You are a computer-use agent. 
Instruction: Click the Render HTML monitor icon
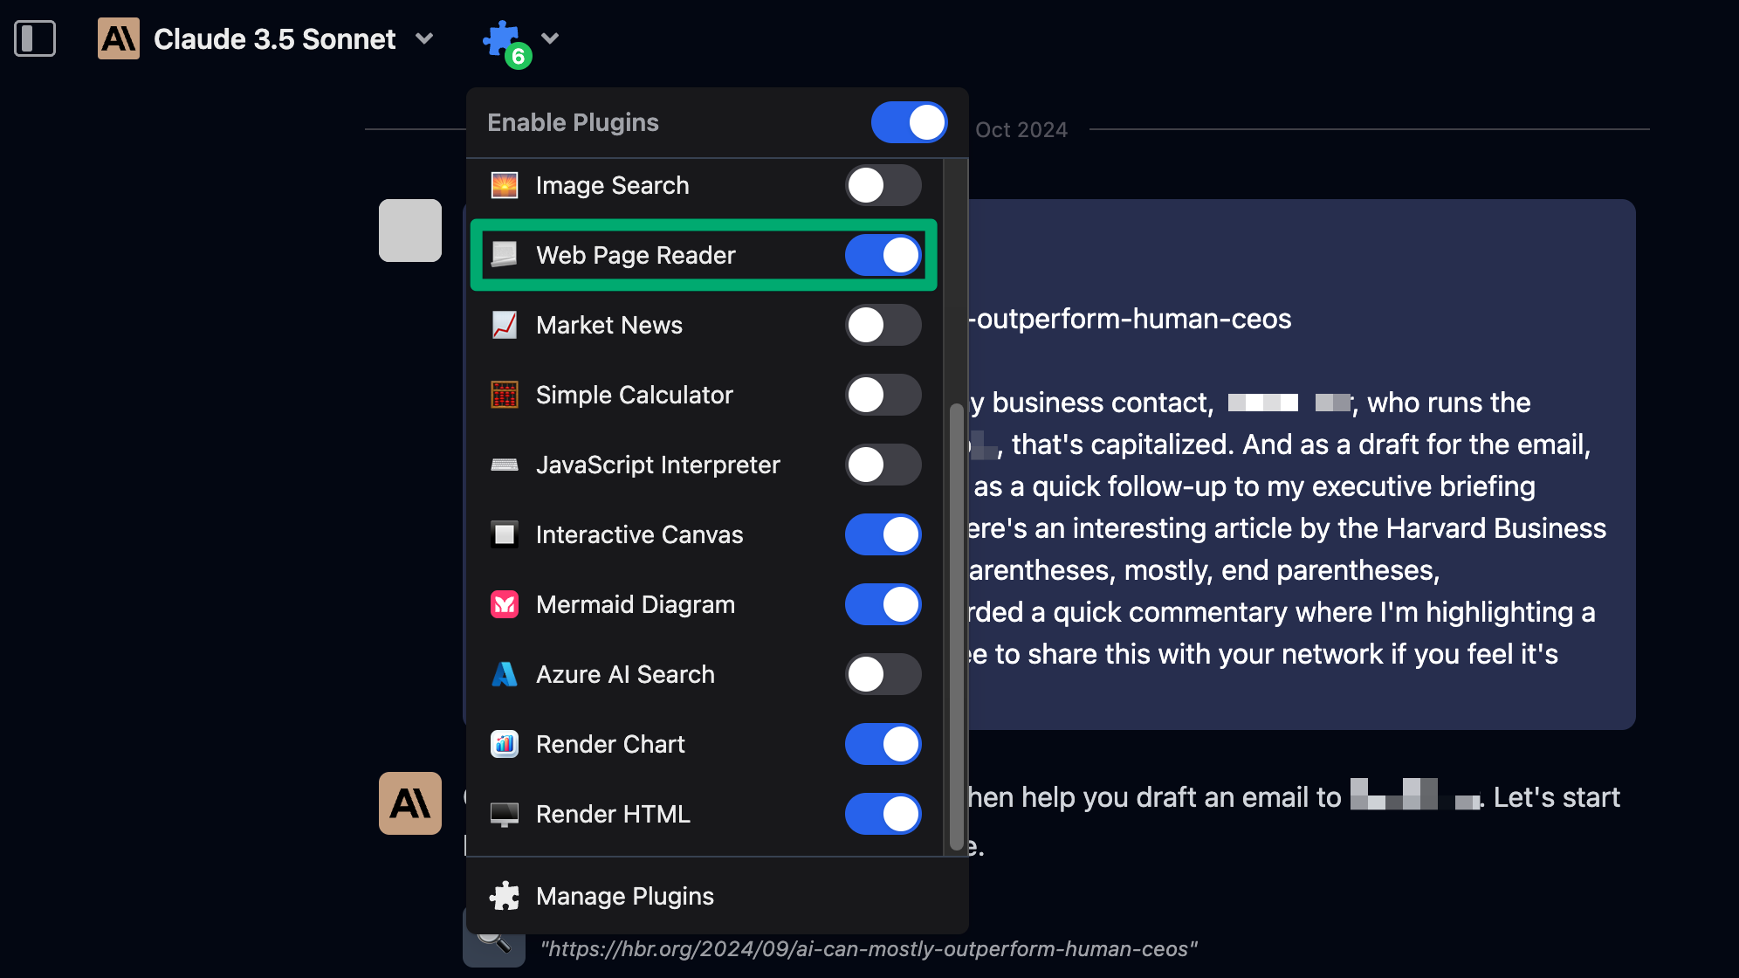[505, 814]
